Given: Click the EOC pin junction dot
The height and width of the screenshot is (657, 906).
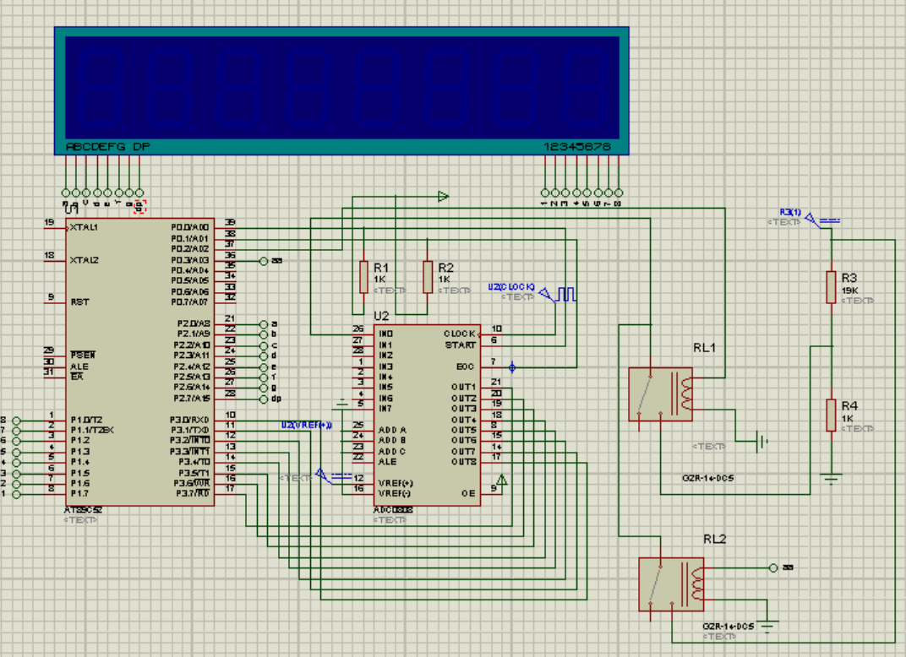Looking at the screenshot, I should pyautogui.click(x=512, y=367).
